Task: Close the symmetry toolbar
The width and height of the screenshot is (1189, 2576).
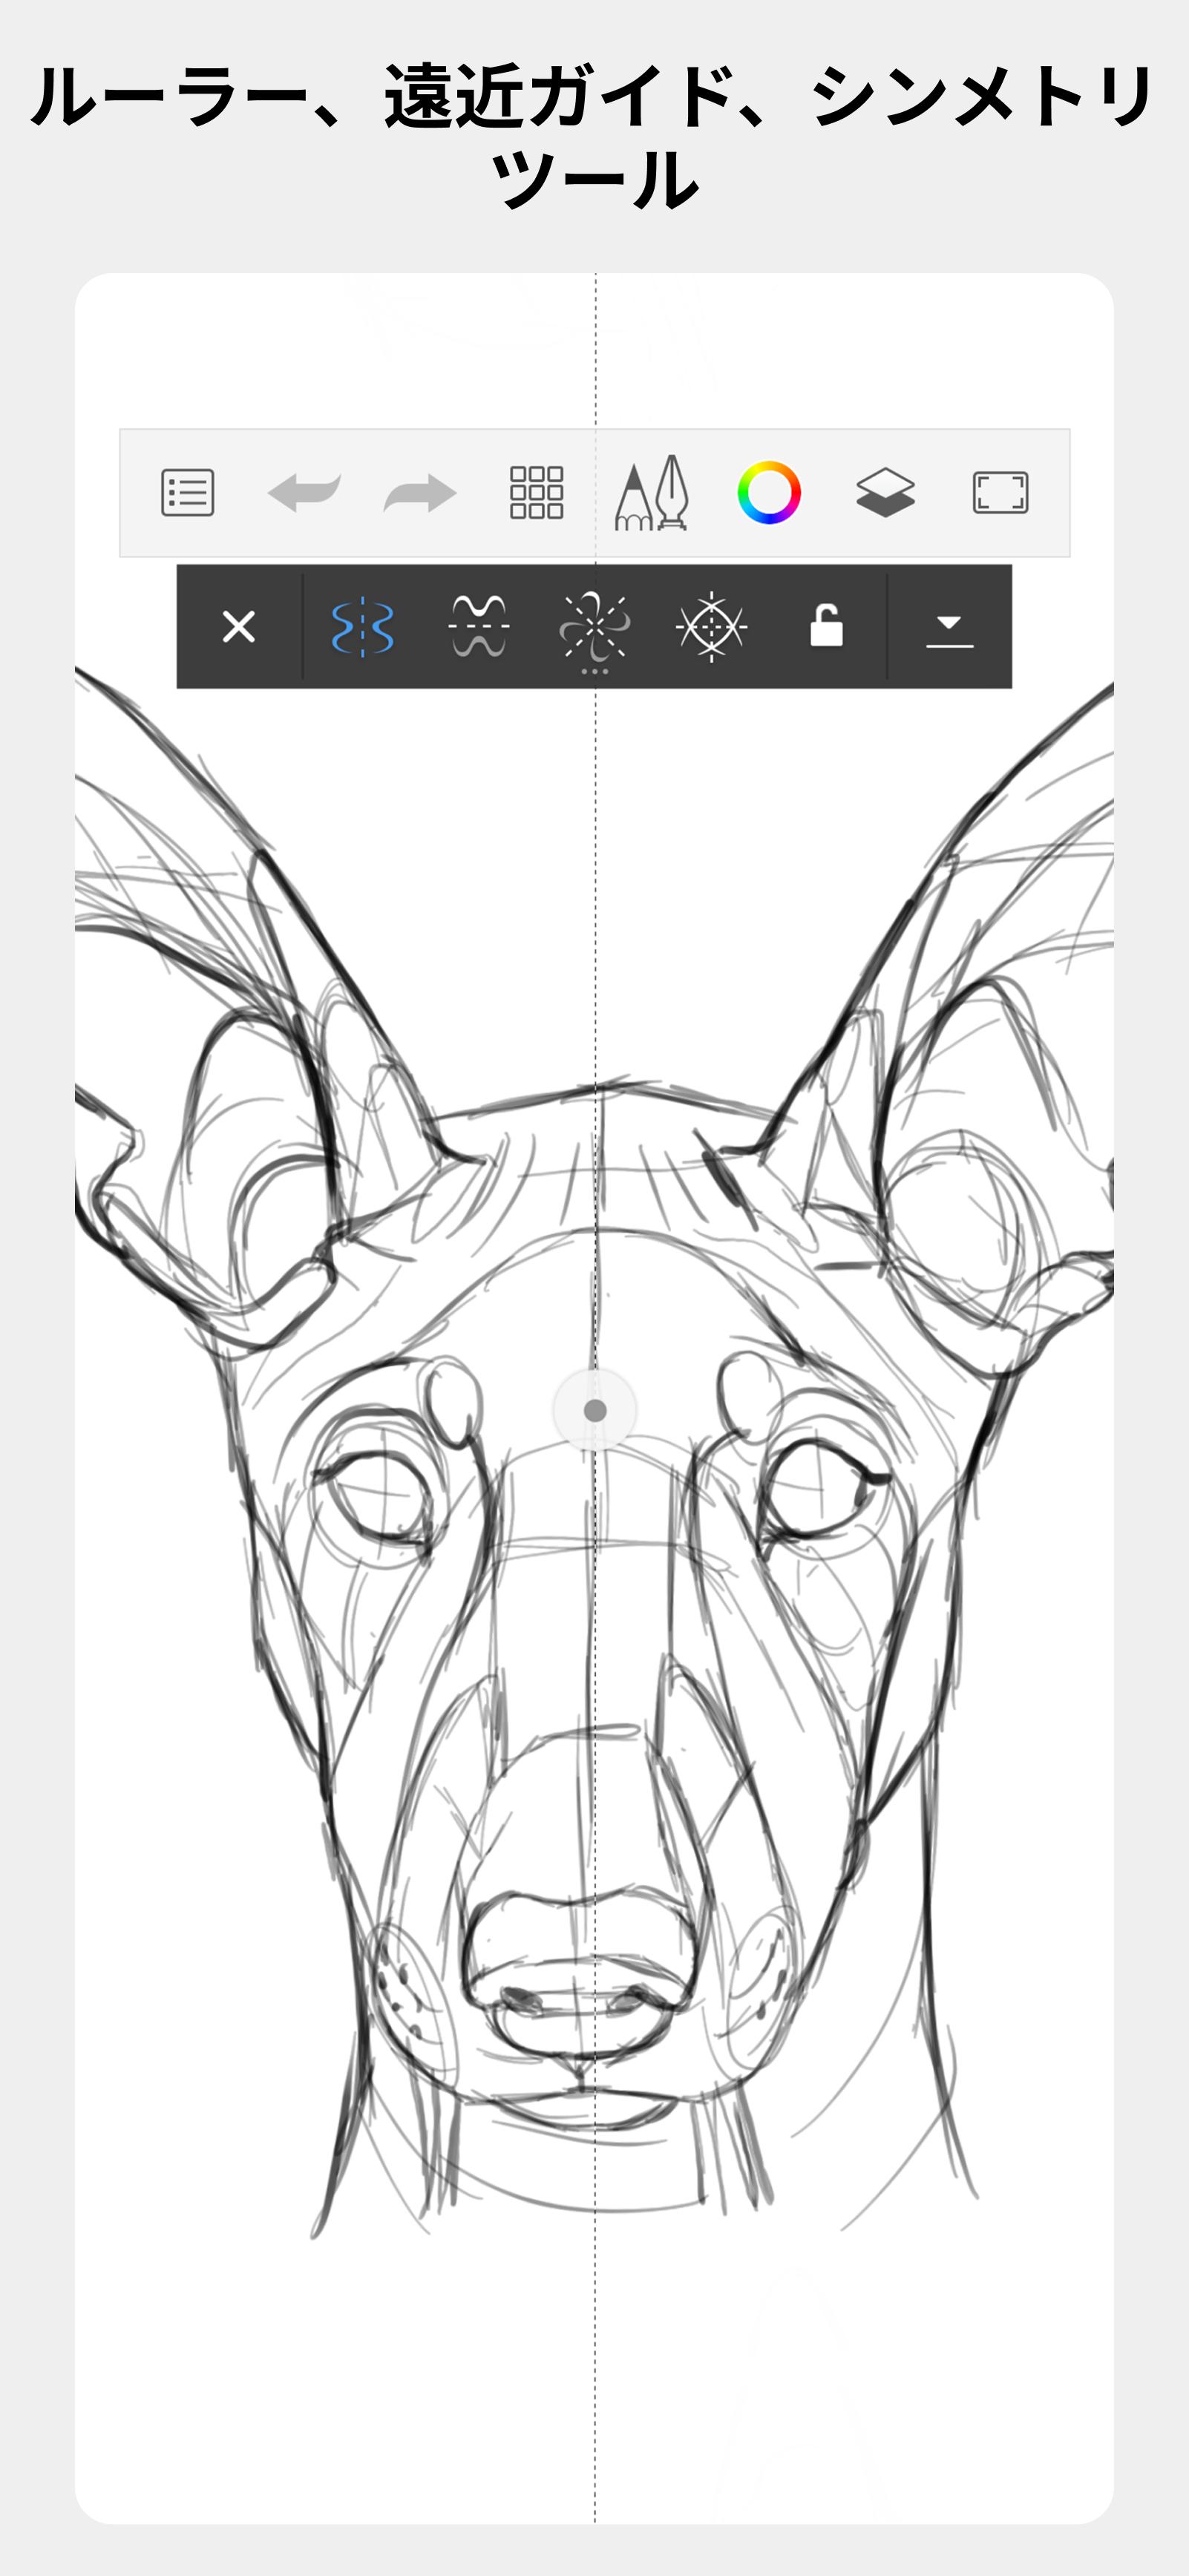Action: pos(239,627)
